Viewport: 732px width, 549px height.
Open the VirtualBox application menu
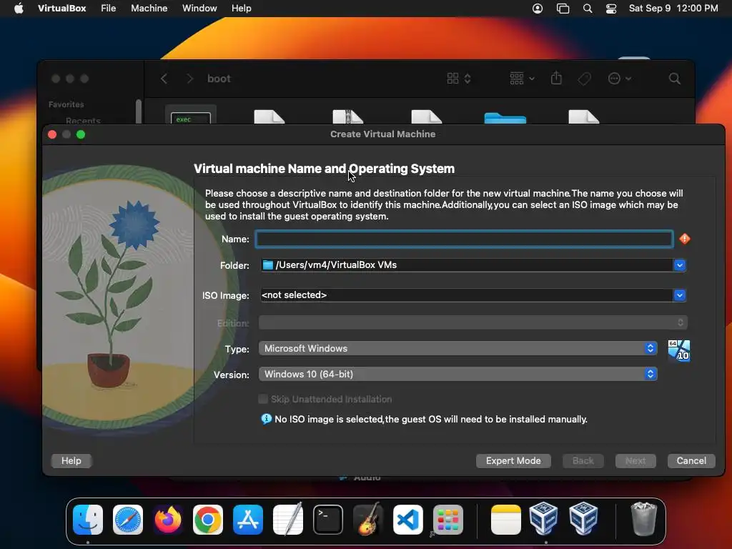click(x=61, y=9)
